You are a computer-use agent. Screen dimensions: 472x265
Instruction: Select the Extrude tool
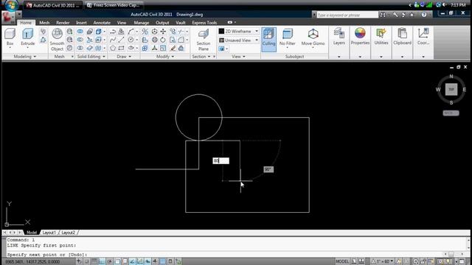tap(28, 38)
